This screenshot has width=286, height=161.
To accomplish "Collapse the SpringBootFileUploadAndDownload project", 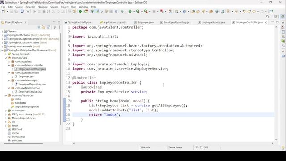I will [2, 50].
